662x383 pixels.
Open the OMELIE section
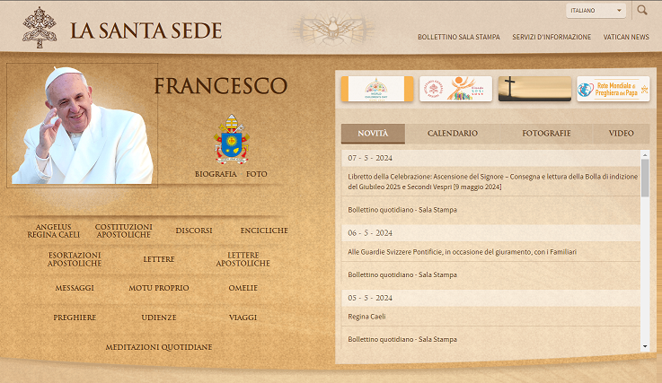[243, 288]
